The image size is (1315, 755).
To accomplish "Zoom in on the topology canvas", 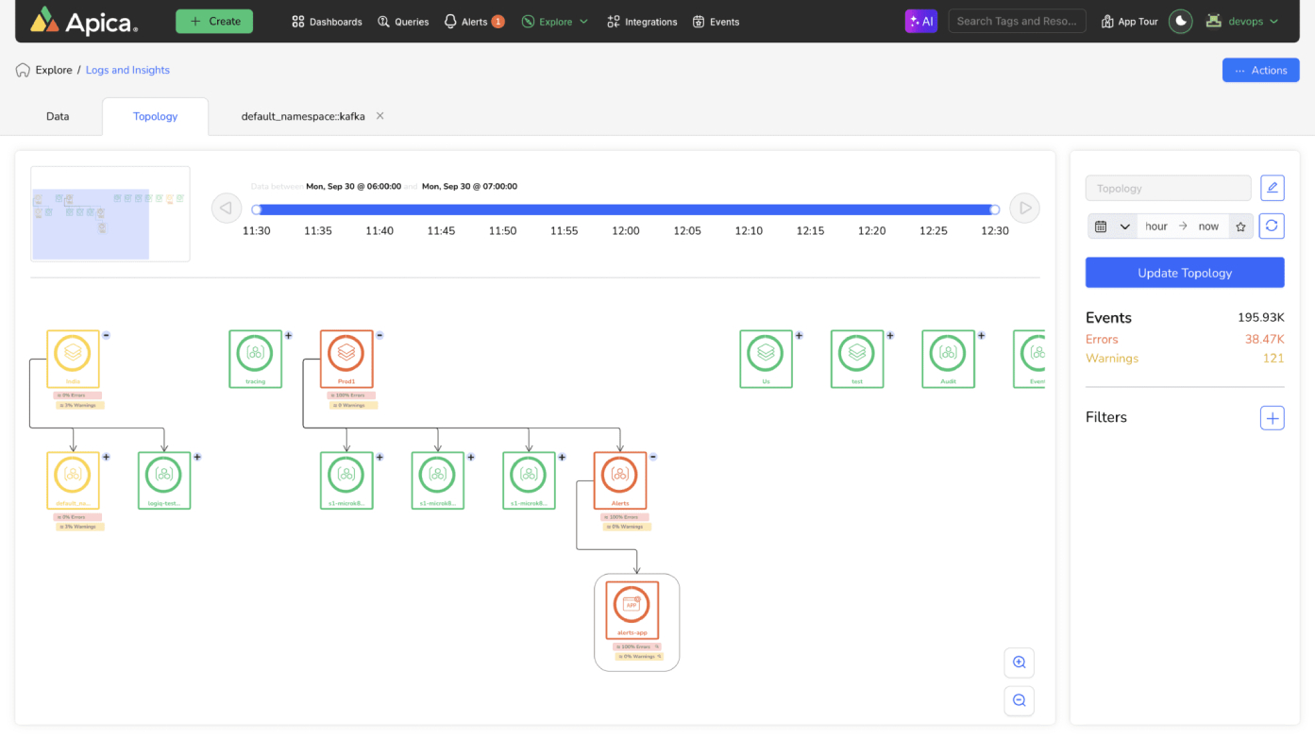I will (1019, 663).
